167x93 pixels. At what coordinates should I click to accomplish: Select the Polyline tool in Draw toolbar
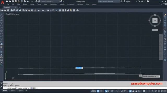pyautogui.click(x=1, y=20)
